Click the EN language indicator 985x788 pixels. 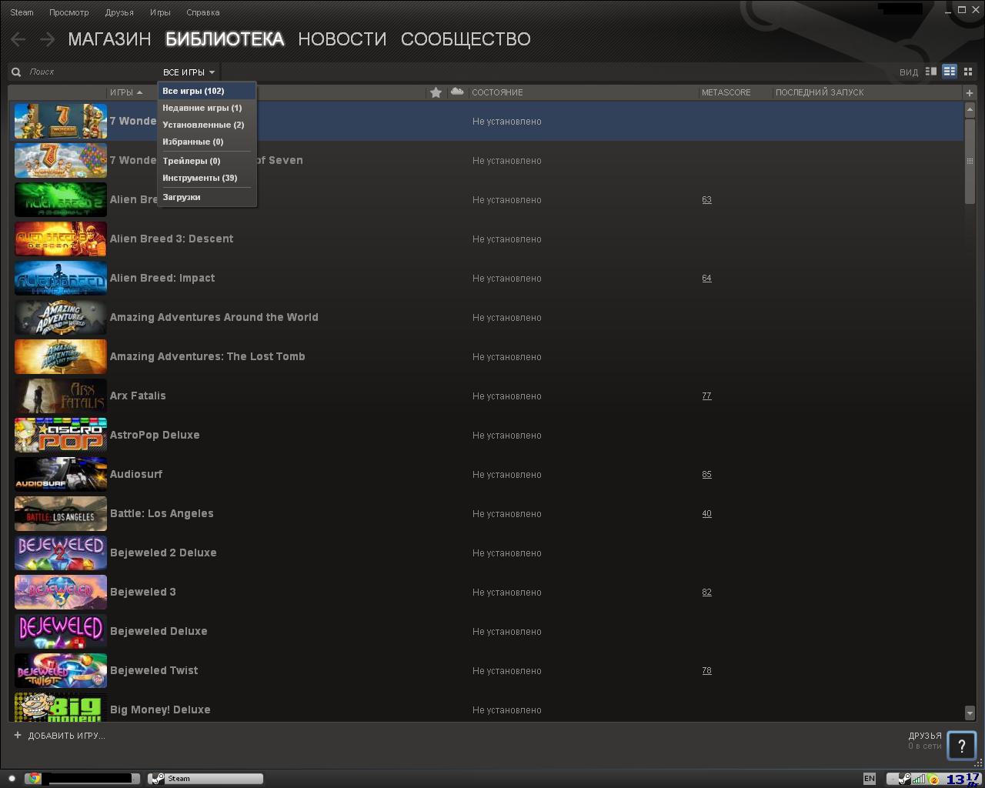pos(870,779)
